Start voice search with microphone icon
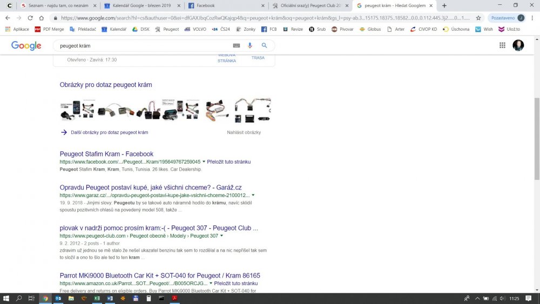The width and height of the screenshot is (540, 304). coord(249,45)
